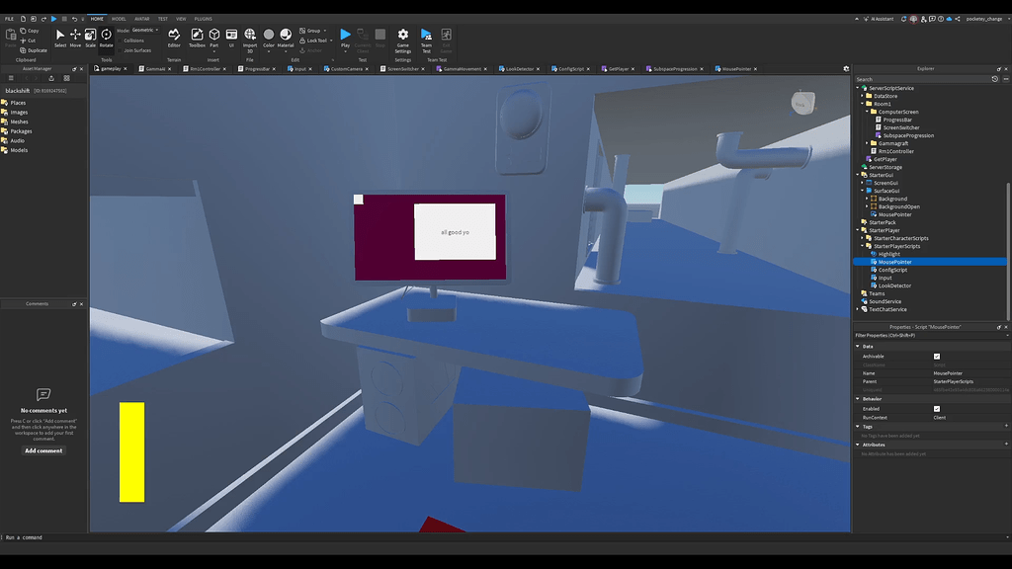Select the Select tool in the ribbon
Screen dimensions: 1012x569
click(x=60, y=38)
